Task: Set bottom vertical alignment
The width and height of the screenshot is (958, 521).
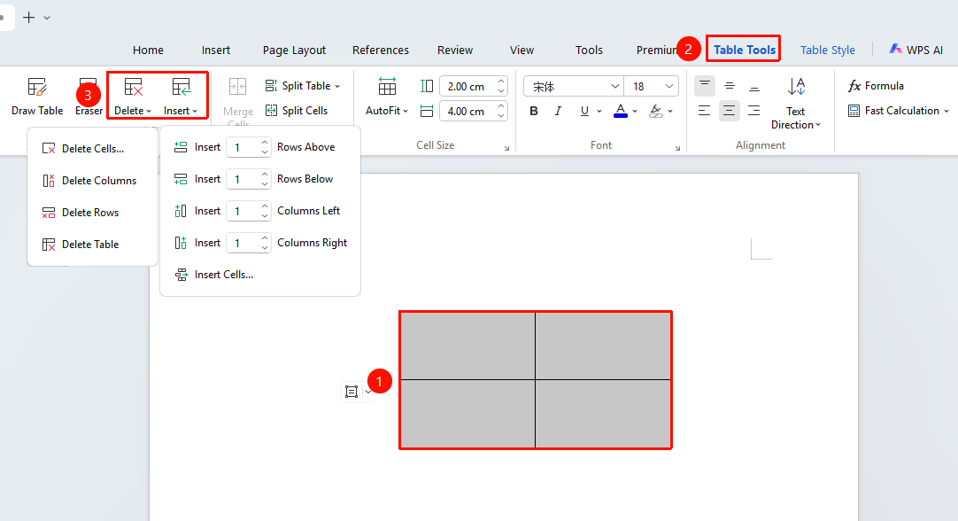Action: click(x=754, y=86)
